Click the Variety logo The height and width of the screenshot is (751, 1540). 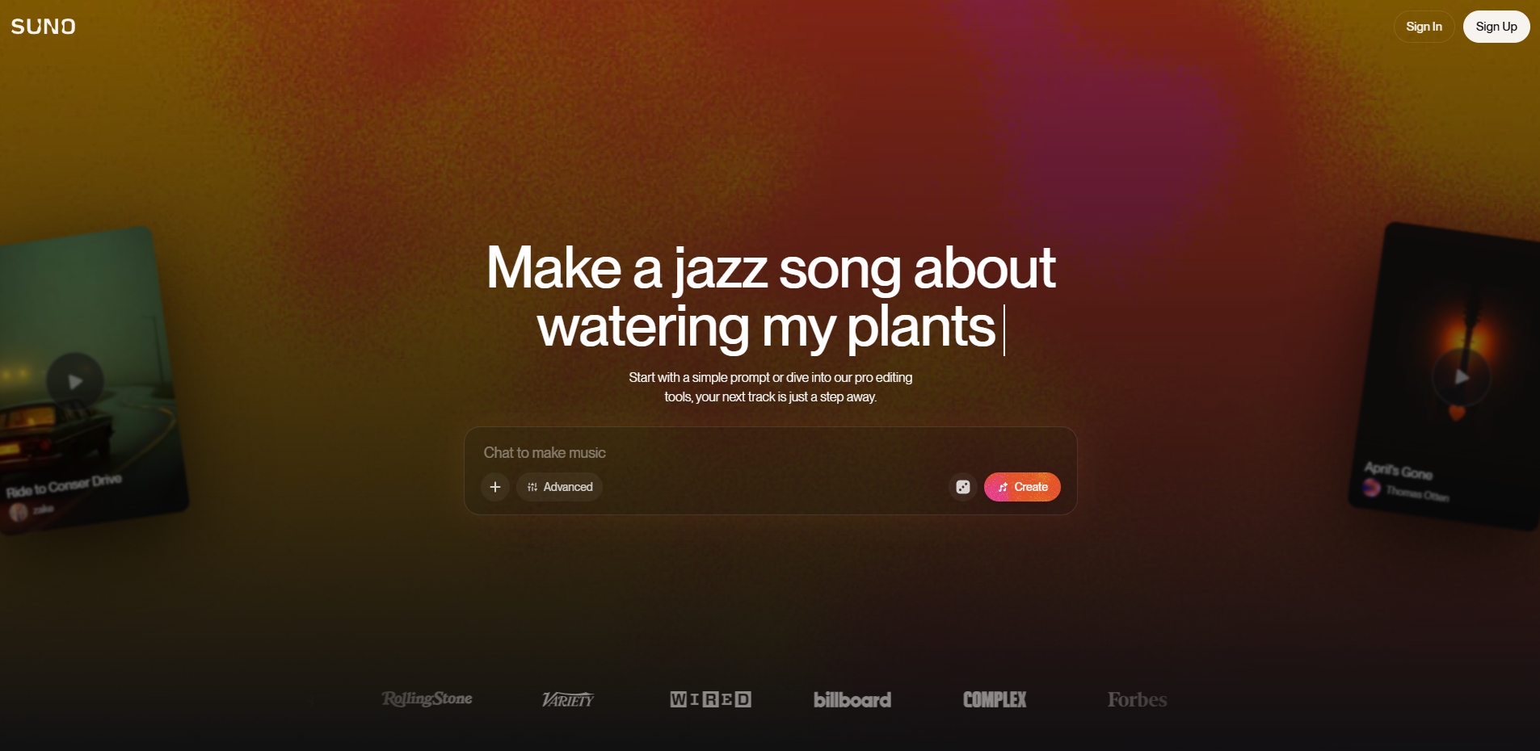pos(568,699)
